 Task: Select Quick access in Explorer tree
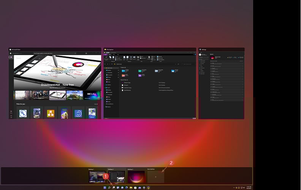click(x=109, y=68)
